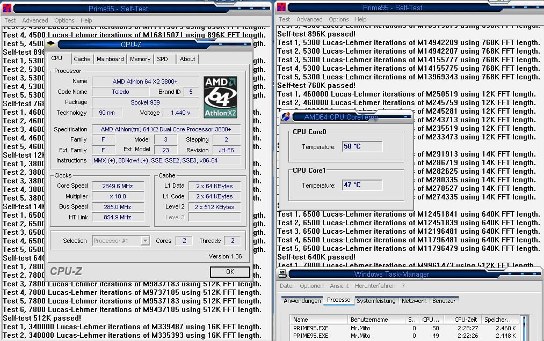Viewport: 544px width, 341px height.
Task: Open Options menu in right Prime95 window
Action: click(x=339, y=19)
